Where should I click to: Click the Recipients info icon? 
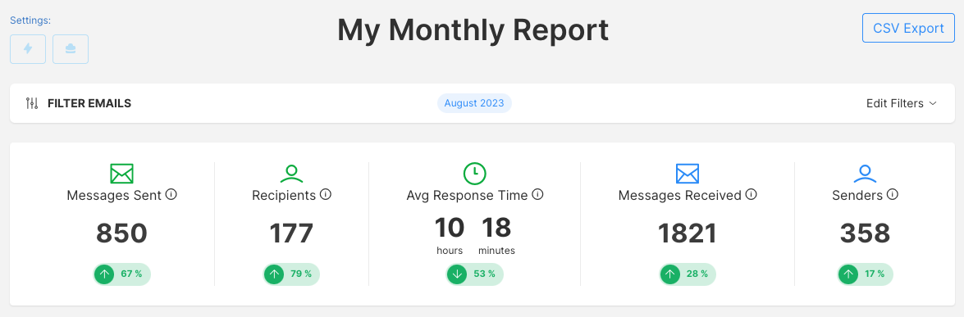click(326, 195)
